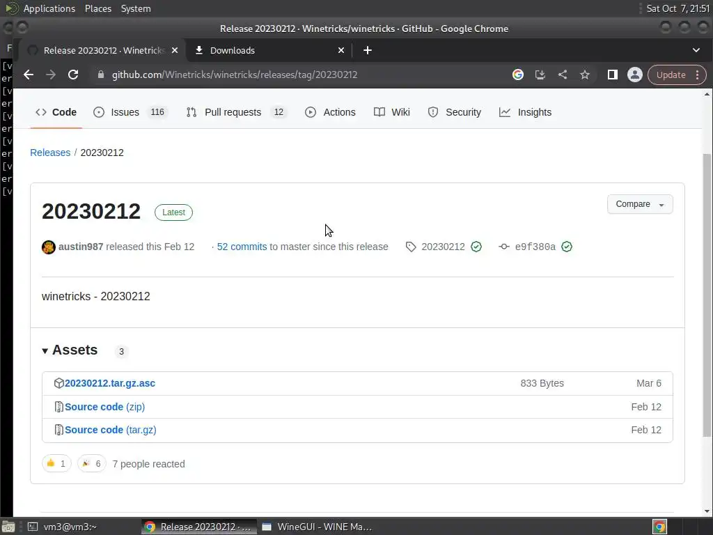The height and width of the screenshot is (535, 713).
Task: Click the clock Sat Oct 7, 21:51
Action: [677, 8]
